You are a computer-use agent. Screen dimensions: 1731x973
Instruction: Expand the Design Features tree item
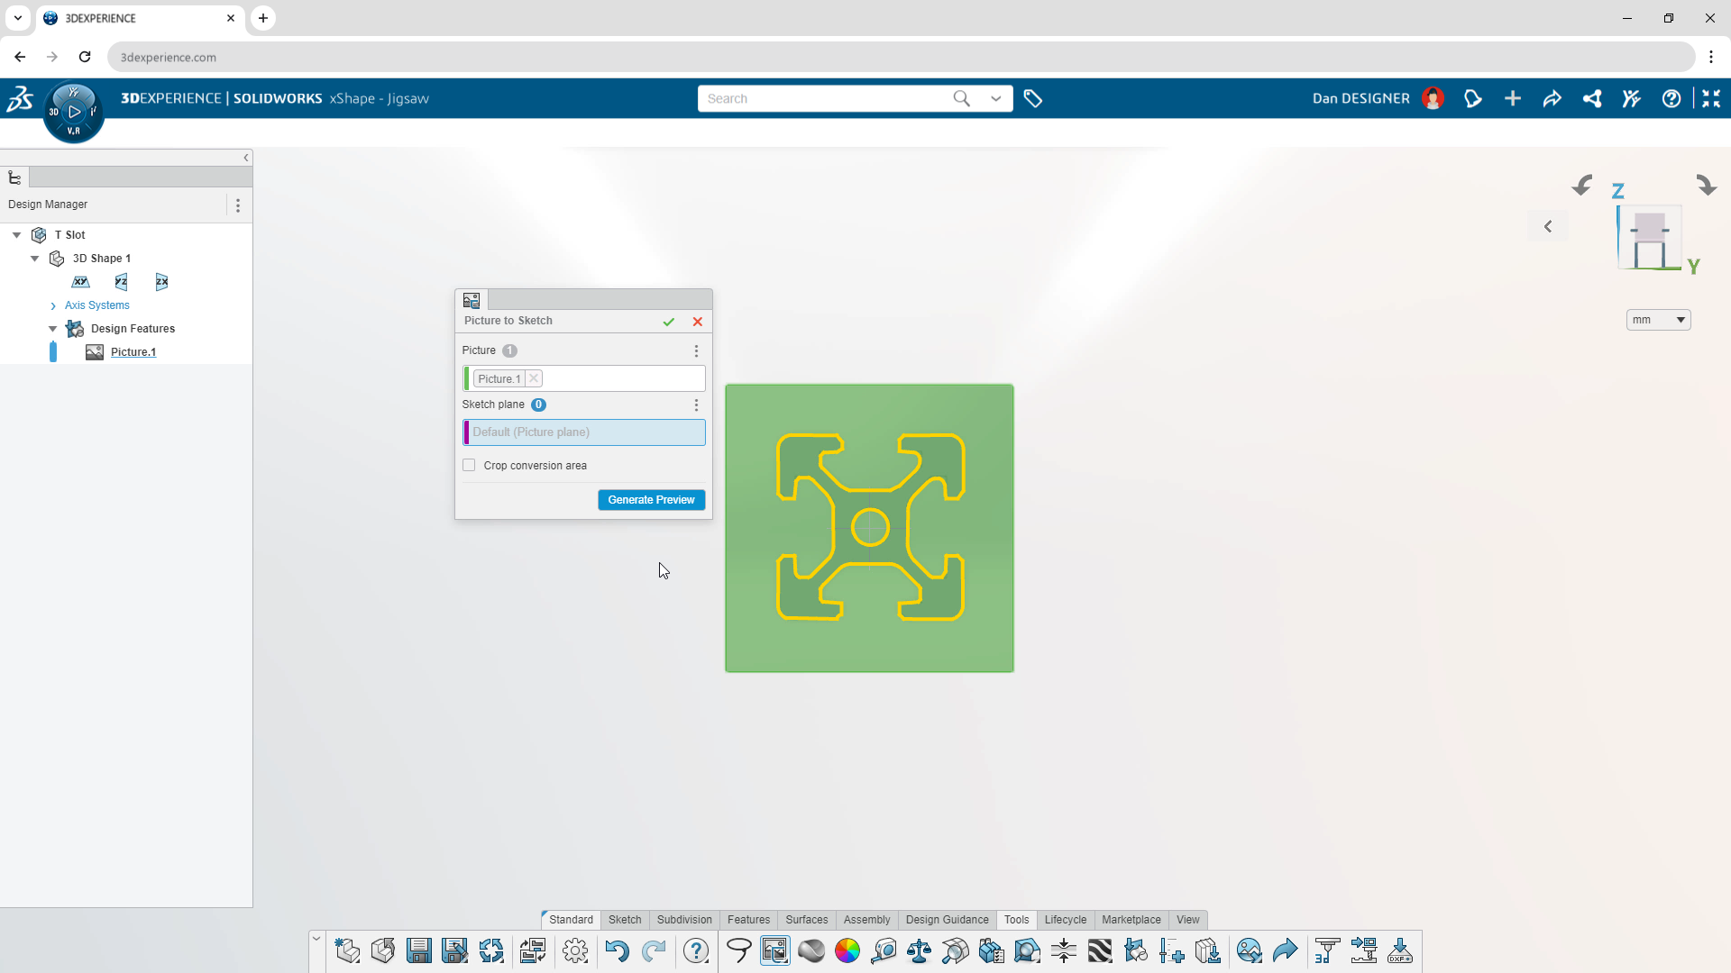click(53, 329)
